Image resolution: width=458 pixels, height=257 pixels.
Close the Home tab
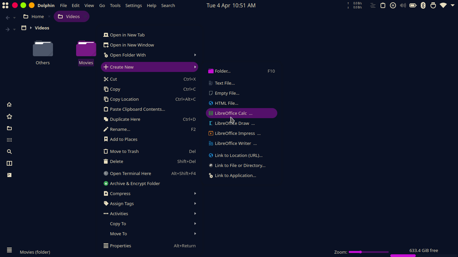point(49,16)
